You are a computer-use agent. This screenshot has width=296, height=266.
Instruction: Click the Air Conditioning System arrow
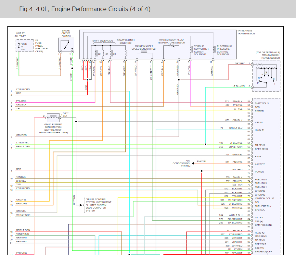click(193, 163)
